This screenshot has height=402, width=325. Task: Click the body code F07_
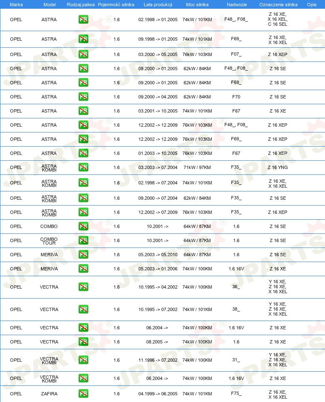(x=236, y=54)
